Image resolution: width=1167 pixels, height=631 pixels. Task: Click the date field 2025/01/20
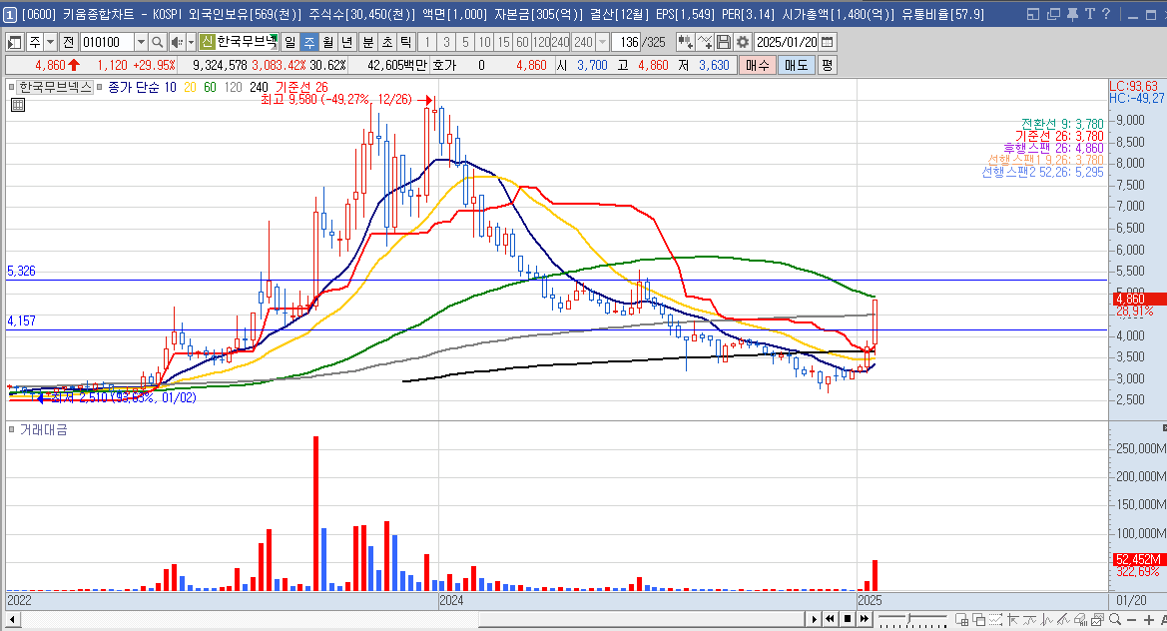click(x=786, y=42)
